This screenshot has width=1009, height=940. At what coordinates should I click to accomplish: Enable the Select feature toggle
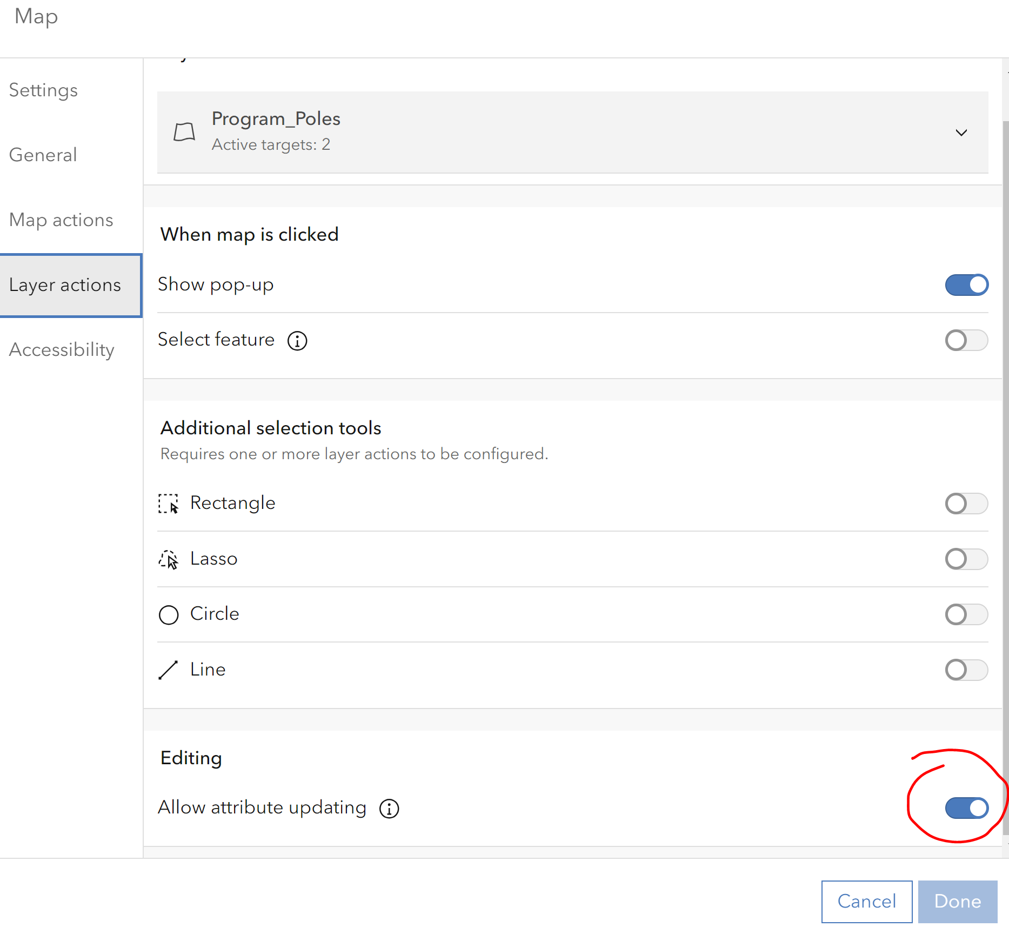[966, 340]
